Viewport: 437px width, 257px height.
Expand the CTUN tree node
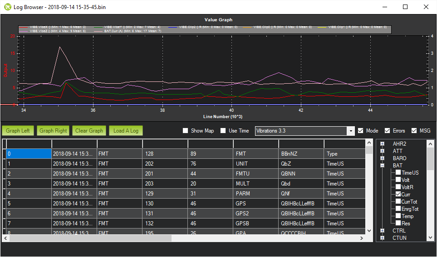pos(383,238)
